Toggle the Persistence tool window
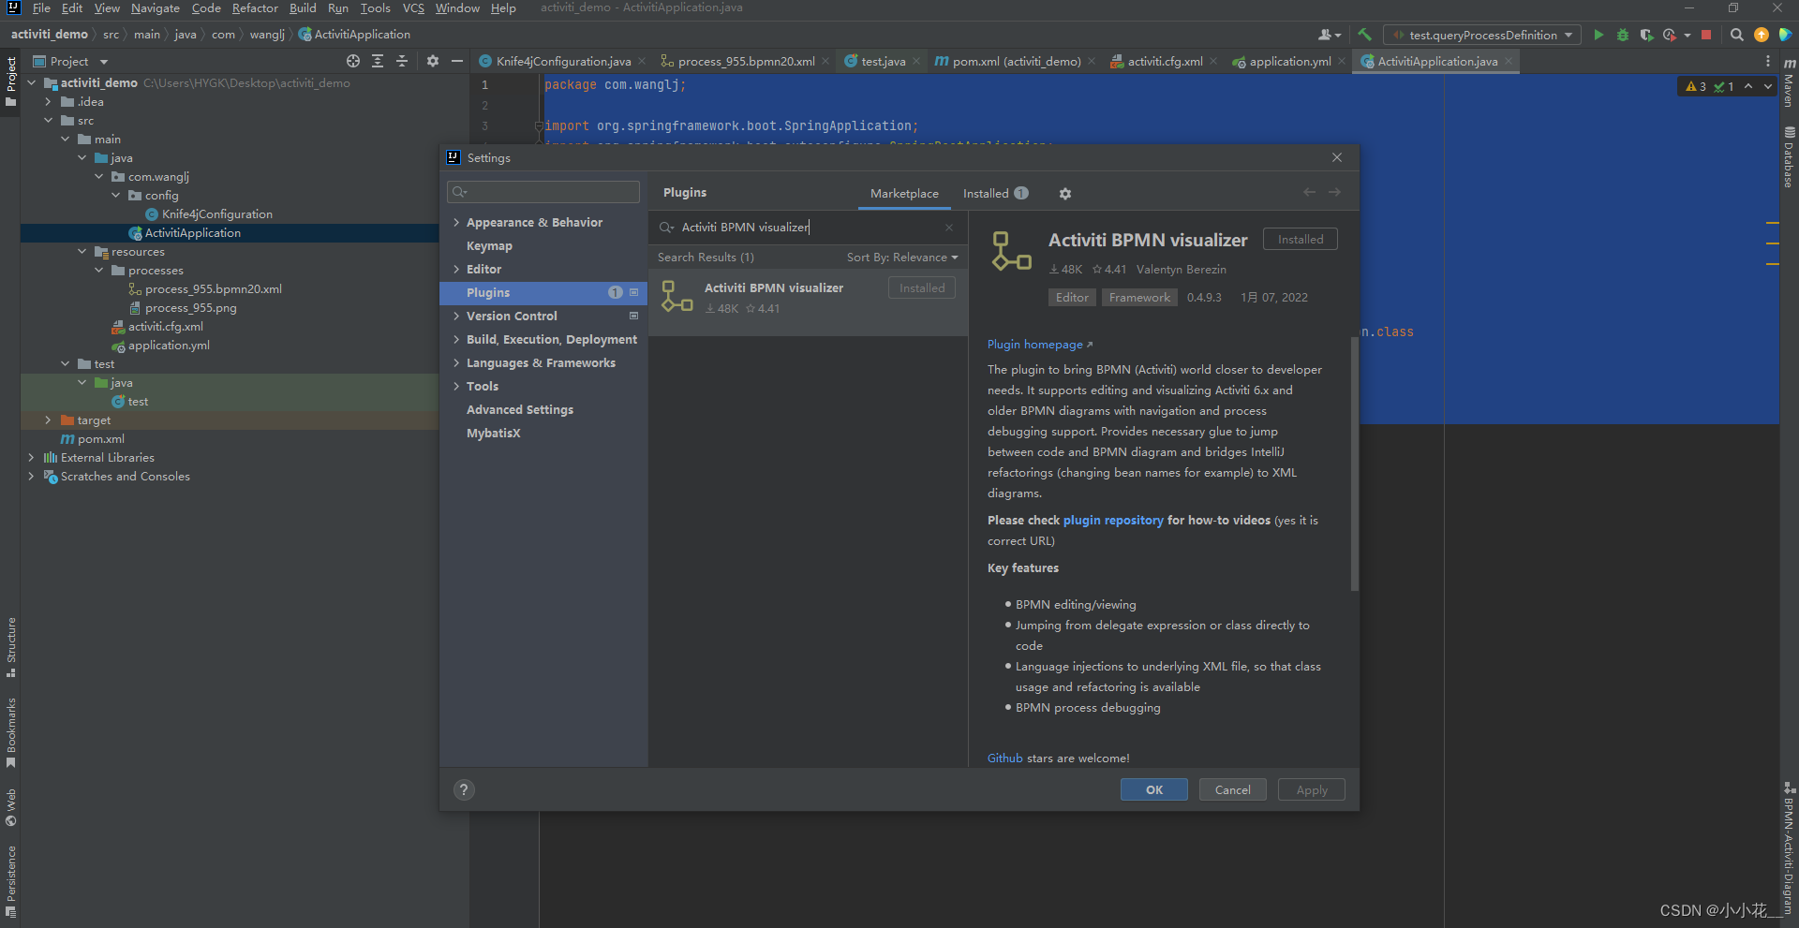 click(x=12, y=877)
